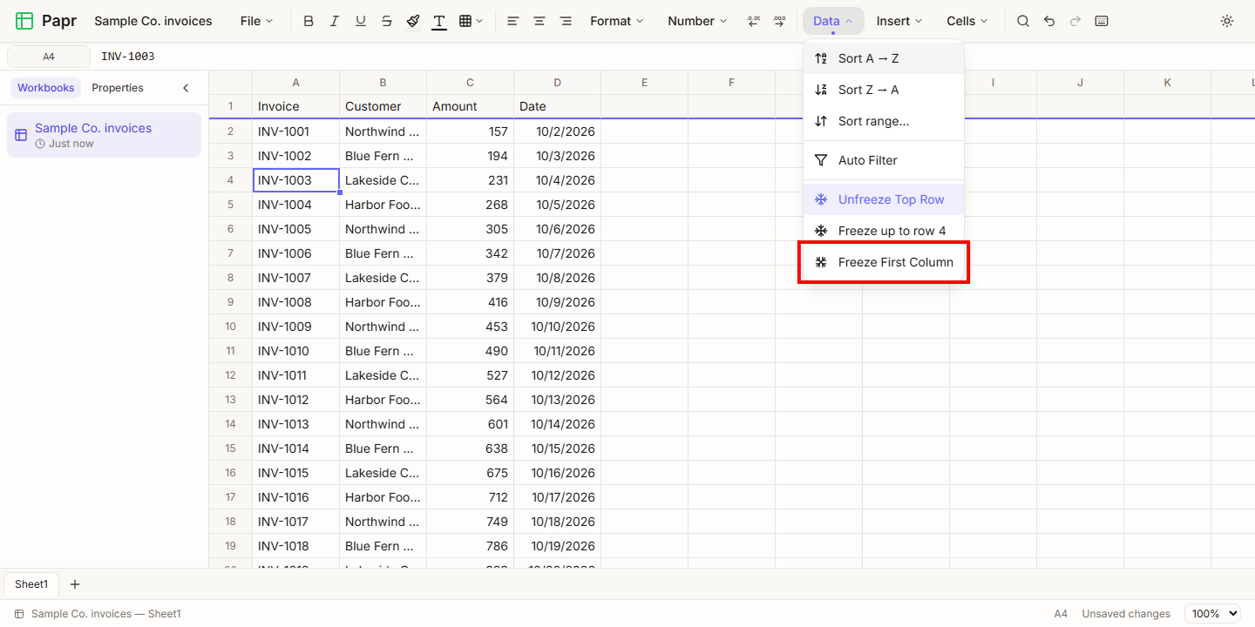Click the Papr logo icon
This screenshot has width=1255, height=627.
[24, 21]
